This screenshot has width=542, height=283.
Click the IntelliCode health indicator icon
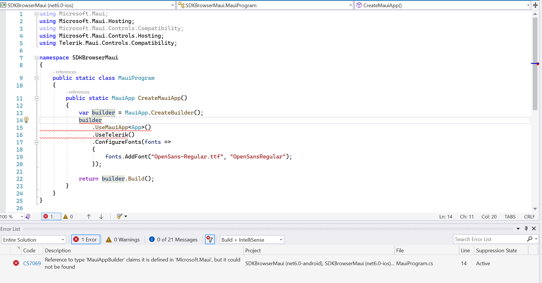tap(28, 217)
